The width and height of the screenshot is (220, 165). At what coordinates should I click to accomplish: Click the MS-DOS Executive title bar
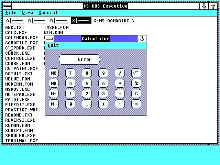[x=106, y=6]
